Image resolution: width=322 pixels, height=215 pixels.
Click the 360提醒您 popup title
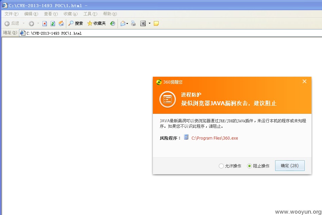tap(173, 82)
